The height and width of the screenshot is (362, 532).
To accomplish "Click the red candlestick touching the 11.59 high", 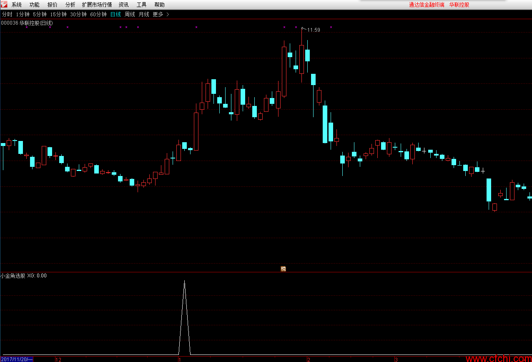I will 301,59.
